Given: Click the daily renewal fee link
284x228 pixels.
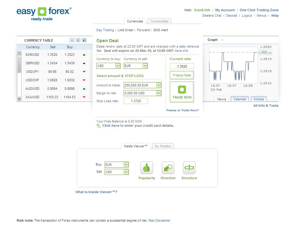Looking at the screenshot, I should click(x=189, y=46).
